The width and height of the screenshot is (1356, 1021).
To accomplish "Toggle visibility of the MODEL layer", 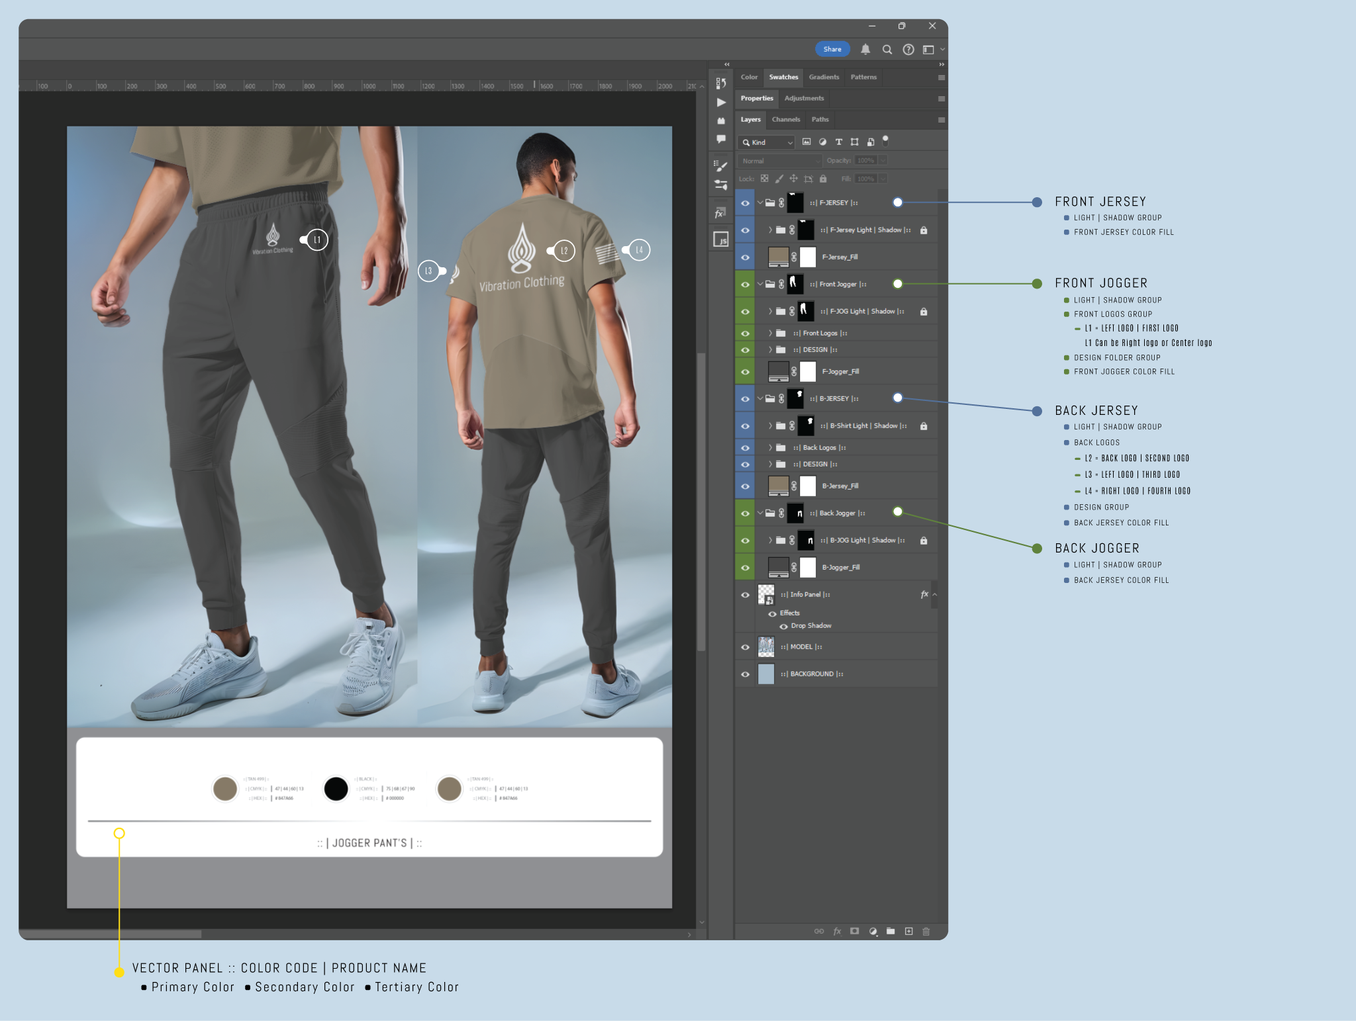I will pyautogui.click(x=745, y=647).
